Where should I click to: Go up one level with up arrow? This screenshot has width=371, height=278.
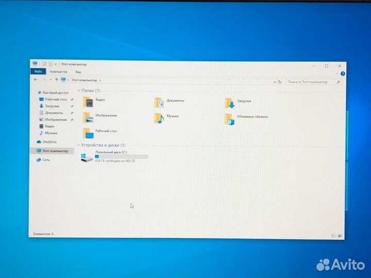click(x=57, y=80)
